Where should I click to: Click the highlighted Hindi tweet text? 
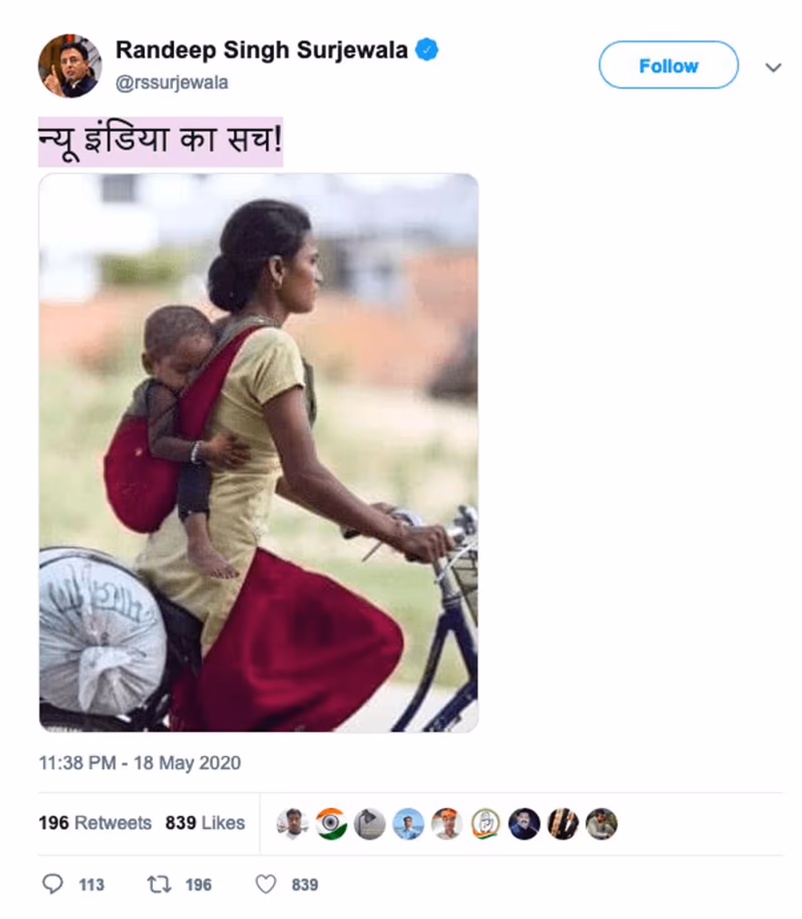point(160,141)
